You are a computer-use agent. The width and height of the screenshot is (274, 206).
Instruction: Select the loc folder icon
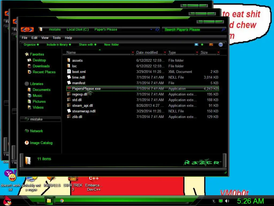point(69,66)
